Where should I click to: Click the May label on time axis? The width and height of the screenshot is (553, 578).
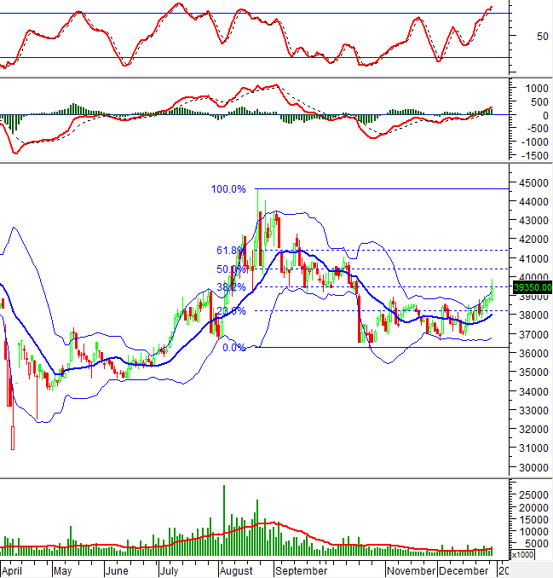(64, 569)
